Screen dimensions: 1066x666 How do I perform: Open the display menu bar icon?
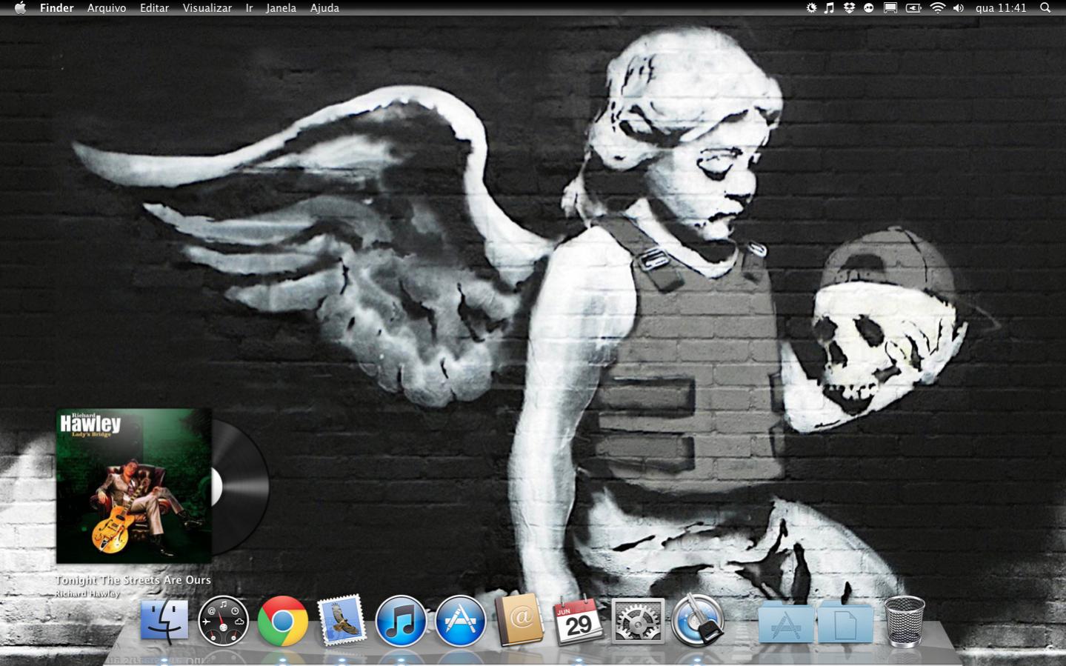(x=890, y=7)
